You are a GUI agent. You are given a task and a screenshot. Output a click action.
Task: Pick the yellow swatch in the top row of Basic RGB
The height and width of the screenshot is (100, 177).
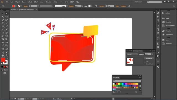pyautogui.click(x=119, y=84)
